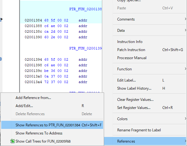
Task: Click address 02001394 in listing
Action: coord(33,59)
